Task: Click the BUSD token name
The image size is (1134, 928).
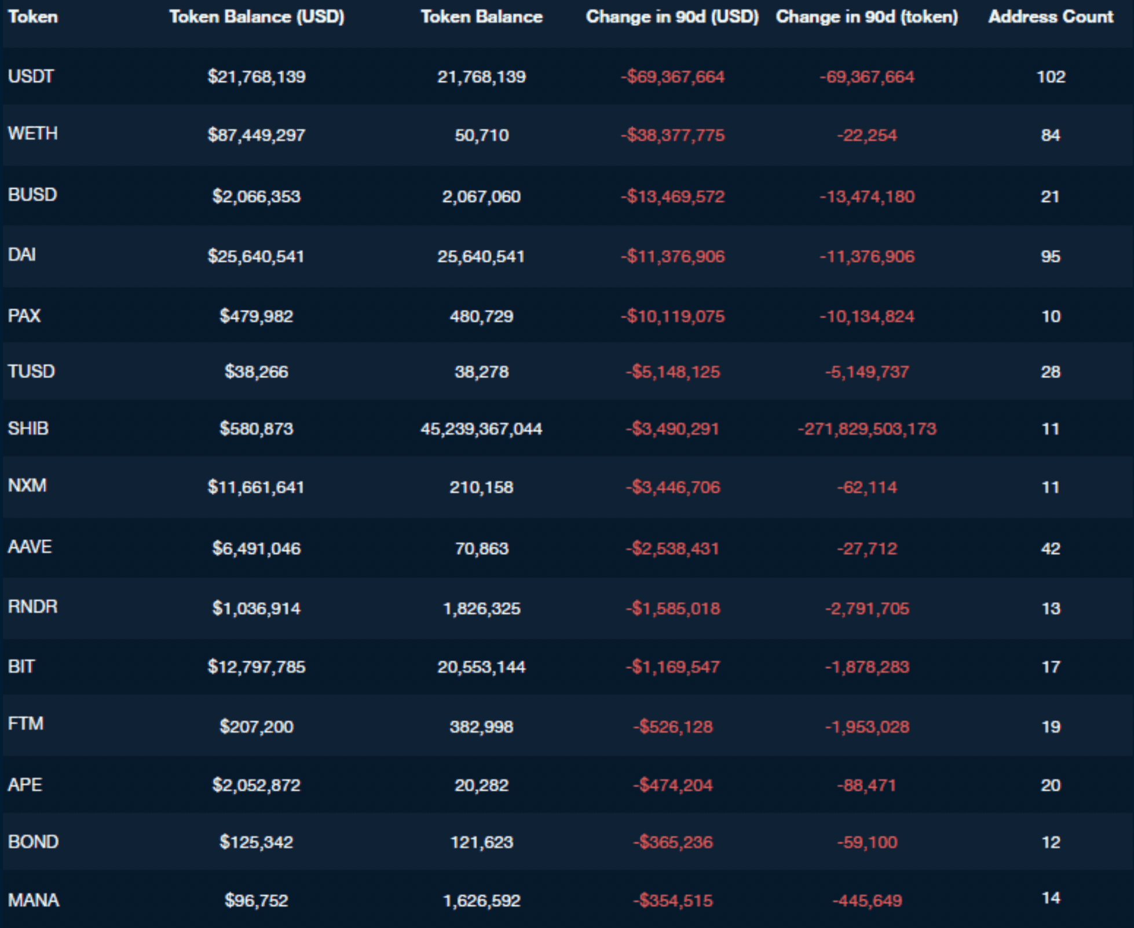Action: point(32,195)
